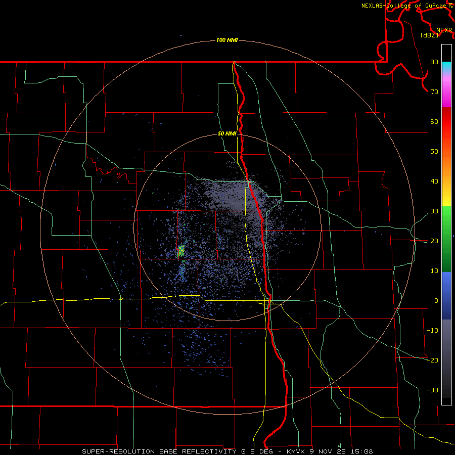Click the 100 NMI range ring label
This screenshot has height=455, width=455.
pos(227,40)
